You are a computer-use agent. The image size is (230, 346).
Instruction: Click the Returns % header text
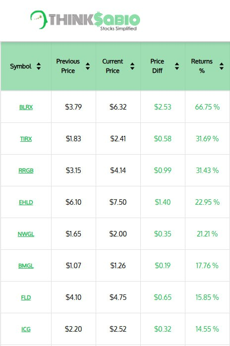point(202,66)
